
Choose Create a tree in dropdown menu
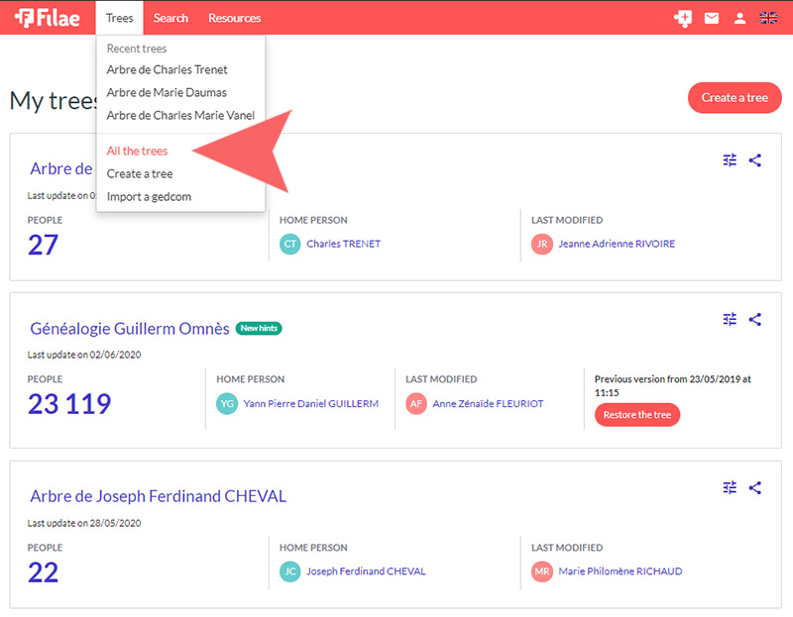140,174
